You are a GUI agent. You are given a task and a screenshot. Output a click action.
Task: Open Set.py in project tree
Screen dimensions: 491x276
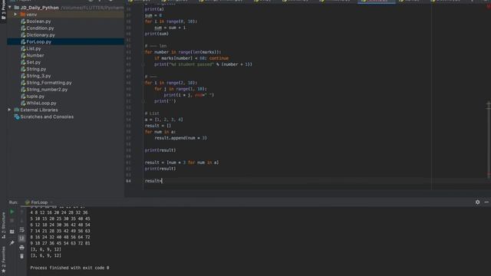tap(34, 62)
